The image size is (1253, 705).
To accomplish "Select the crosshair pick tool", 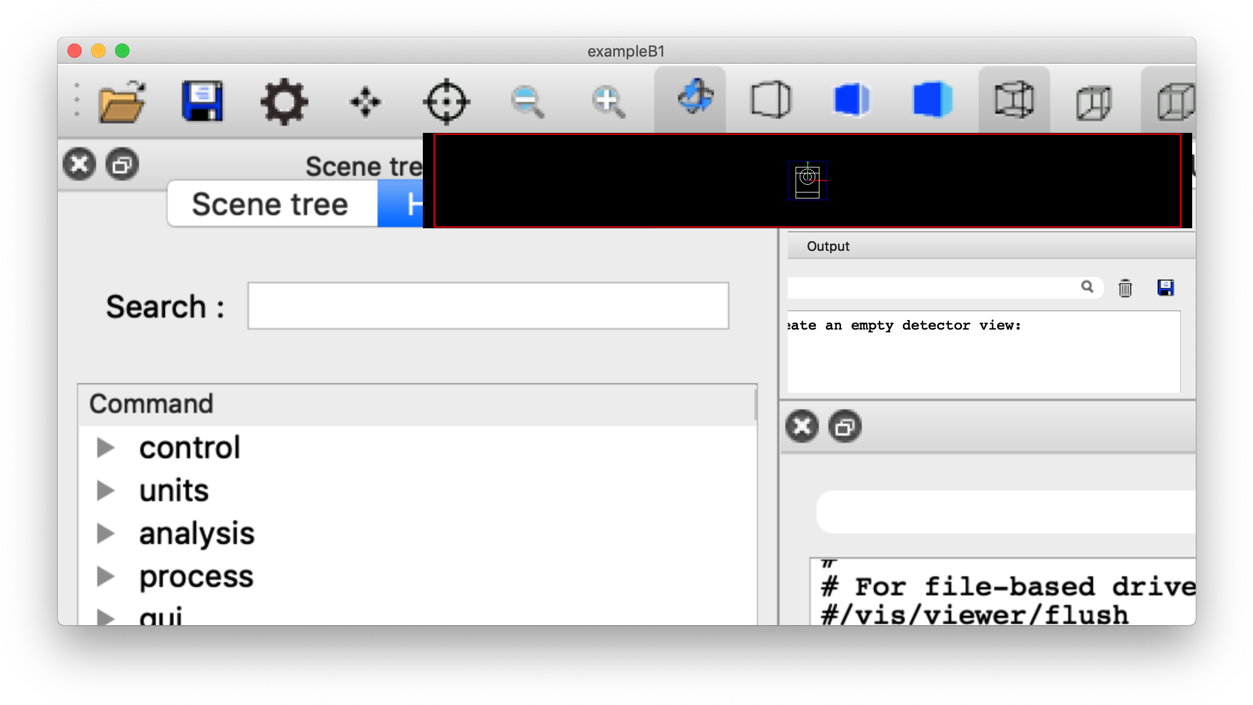I will [x=446, y=102].
